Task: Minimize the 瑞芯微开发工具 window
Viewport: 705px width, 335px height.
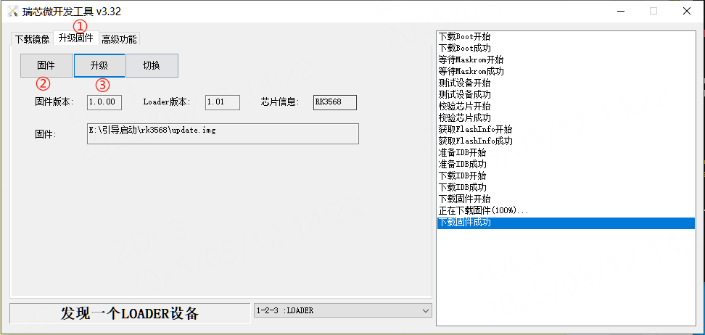Action: click(x=620, y=12)
